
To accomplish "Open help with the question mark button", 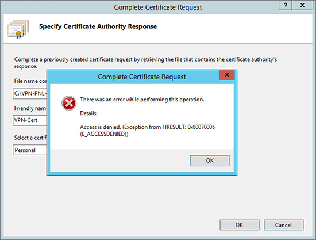I will click(285, 5).
